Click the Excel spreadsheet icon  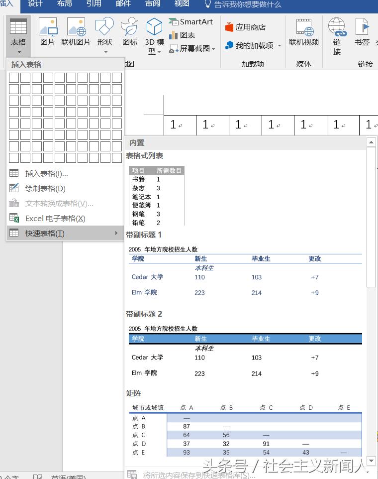pos(14,218)
